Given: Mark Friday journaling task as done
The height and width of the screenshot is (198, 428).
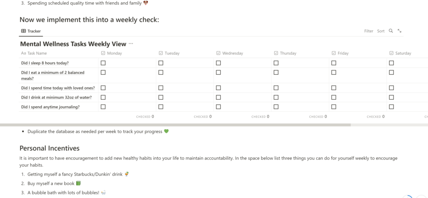Looking at the screenshot, I should pos(334,107).
